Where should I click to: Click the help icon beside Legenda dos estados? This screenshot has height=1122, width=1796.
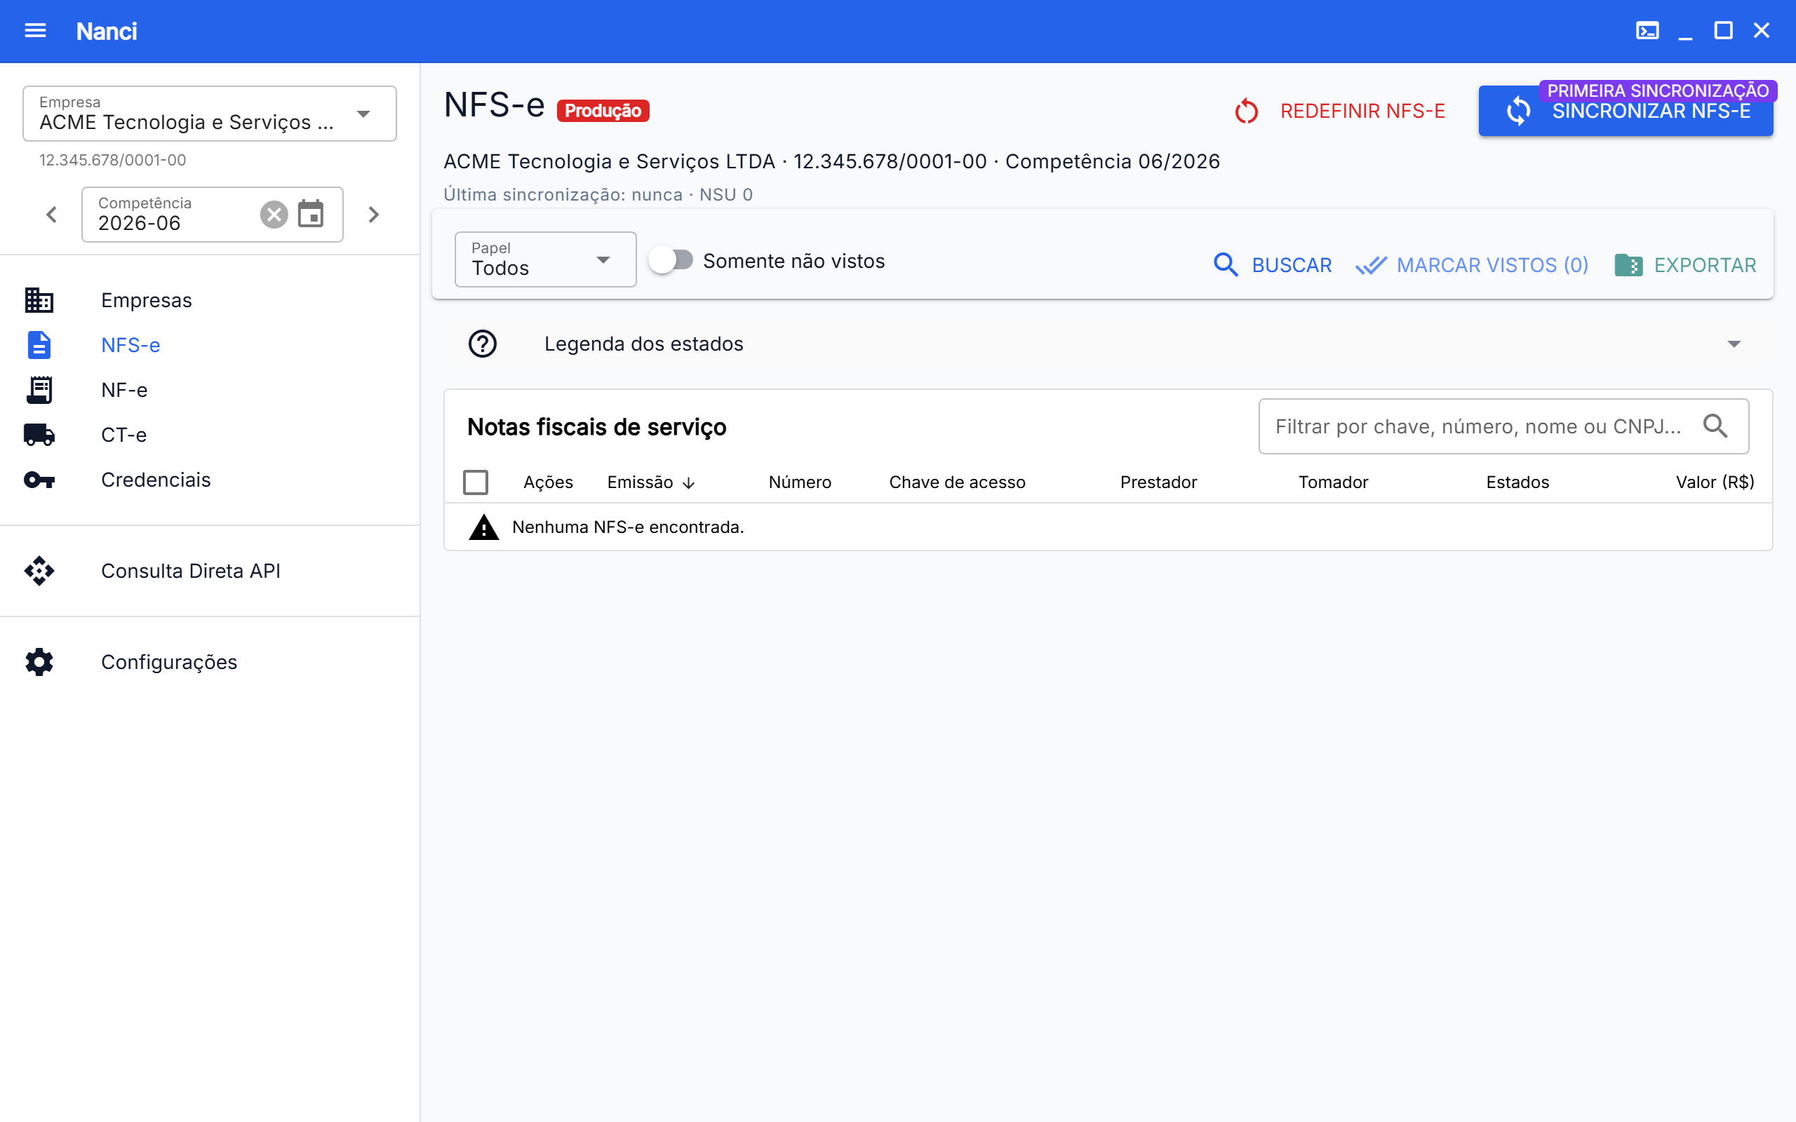(483, 344)
